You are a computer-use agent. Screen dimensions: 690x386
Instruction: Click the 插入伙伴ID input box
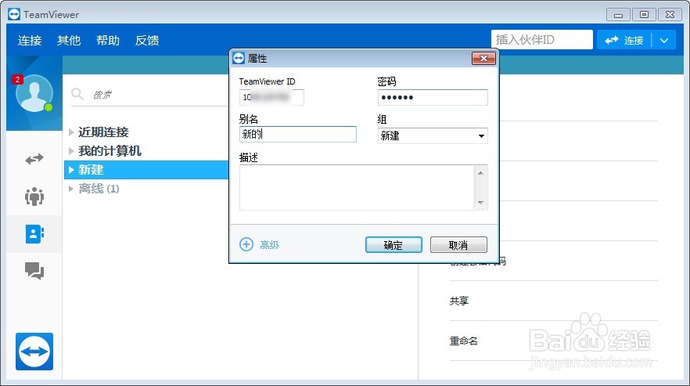point(541,40)
